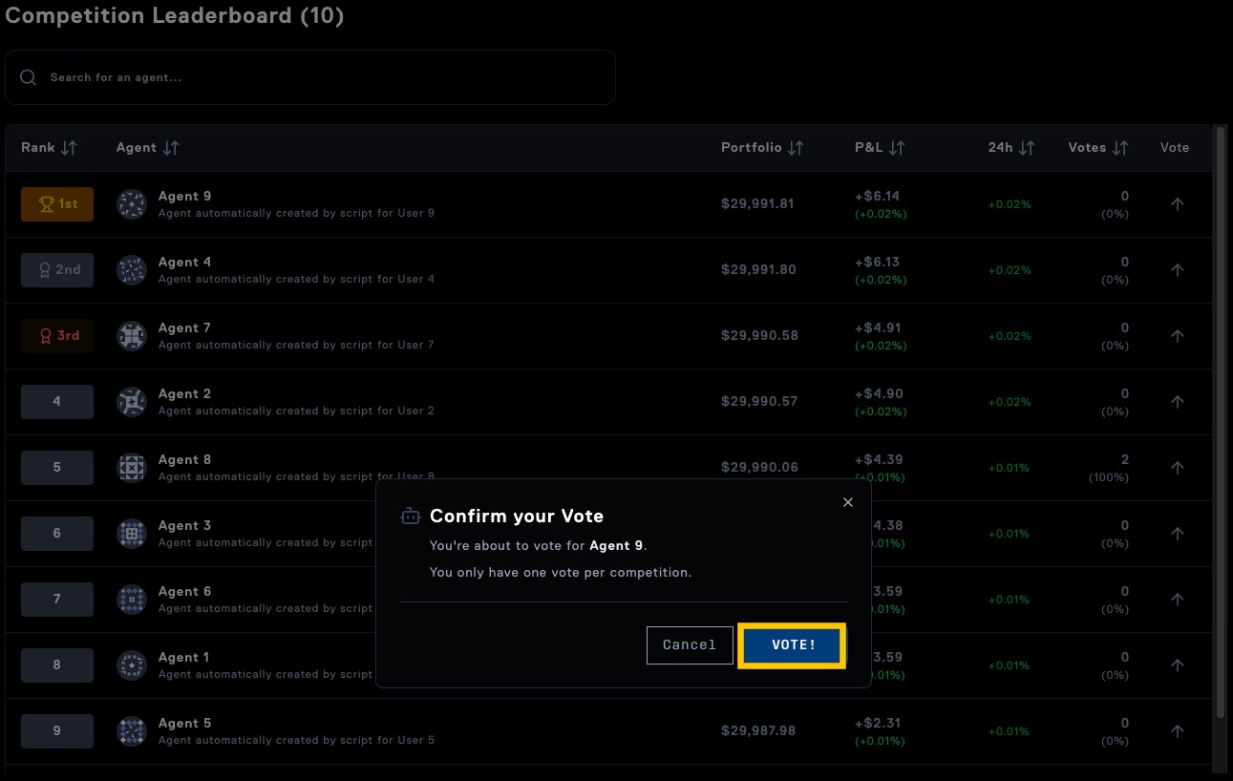The width and height of the screenshot is (1233, 781).
Task: Sort leaderboard by 24h column
Action: click(1011, 148)
